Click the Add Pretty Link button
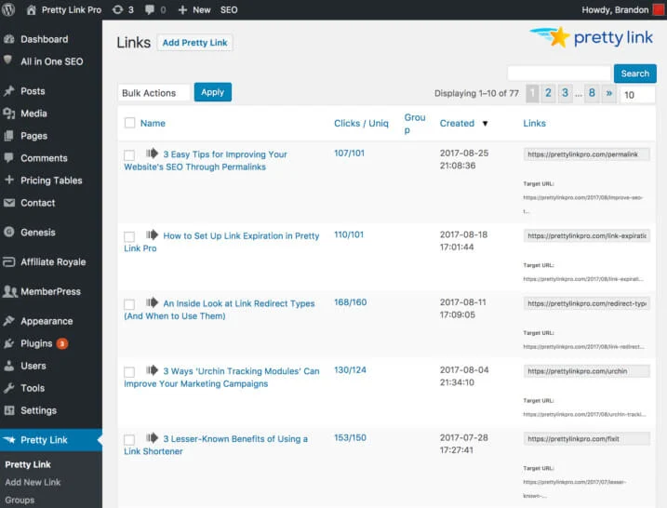 (x=194, y=43)
